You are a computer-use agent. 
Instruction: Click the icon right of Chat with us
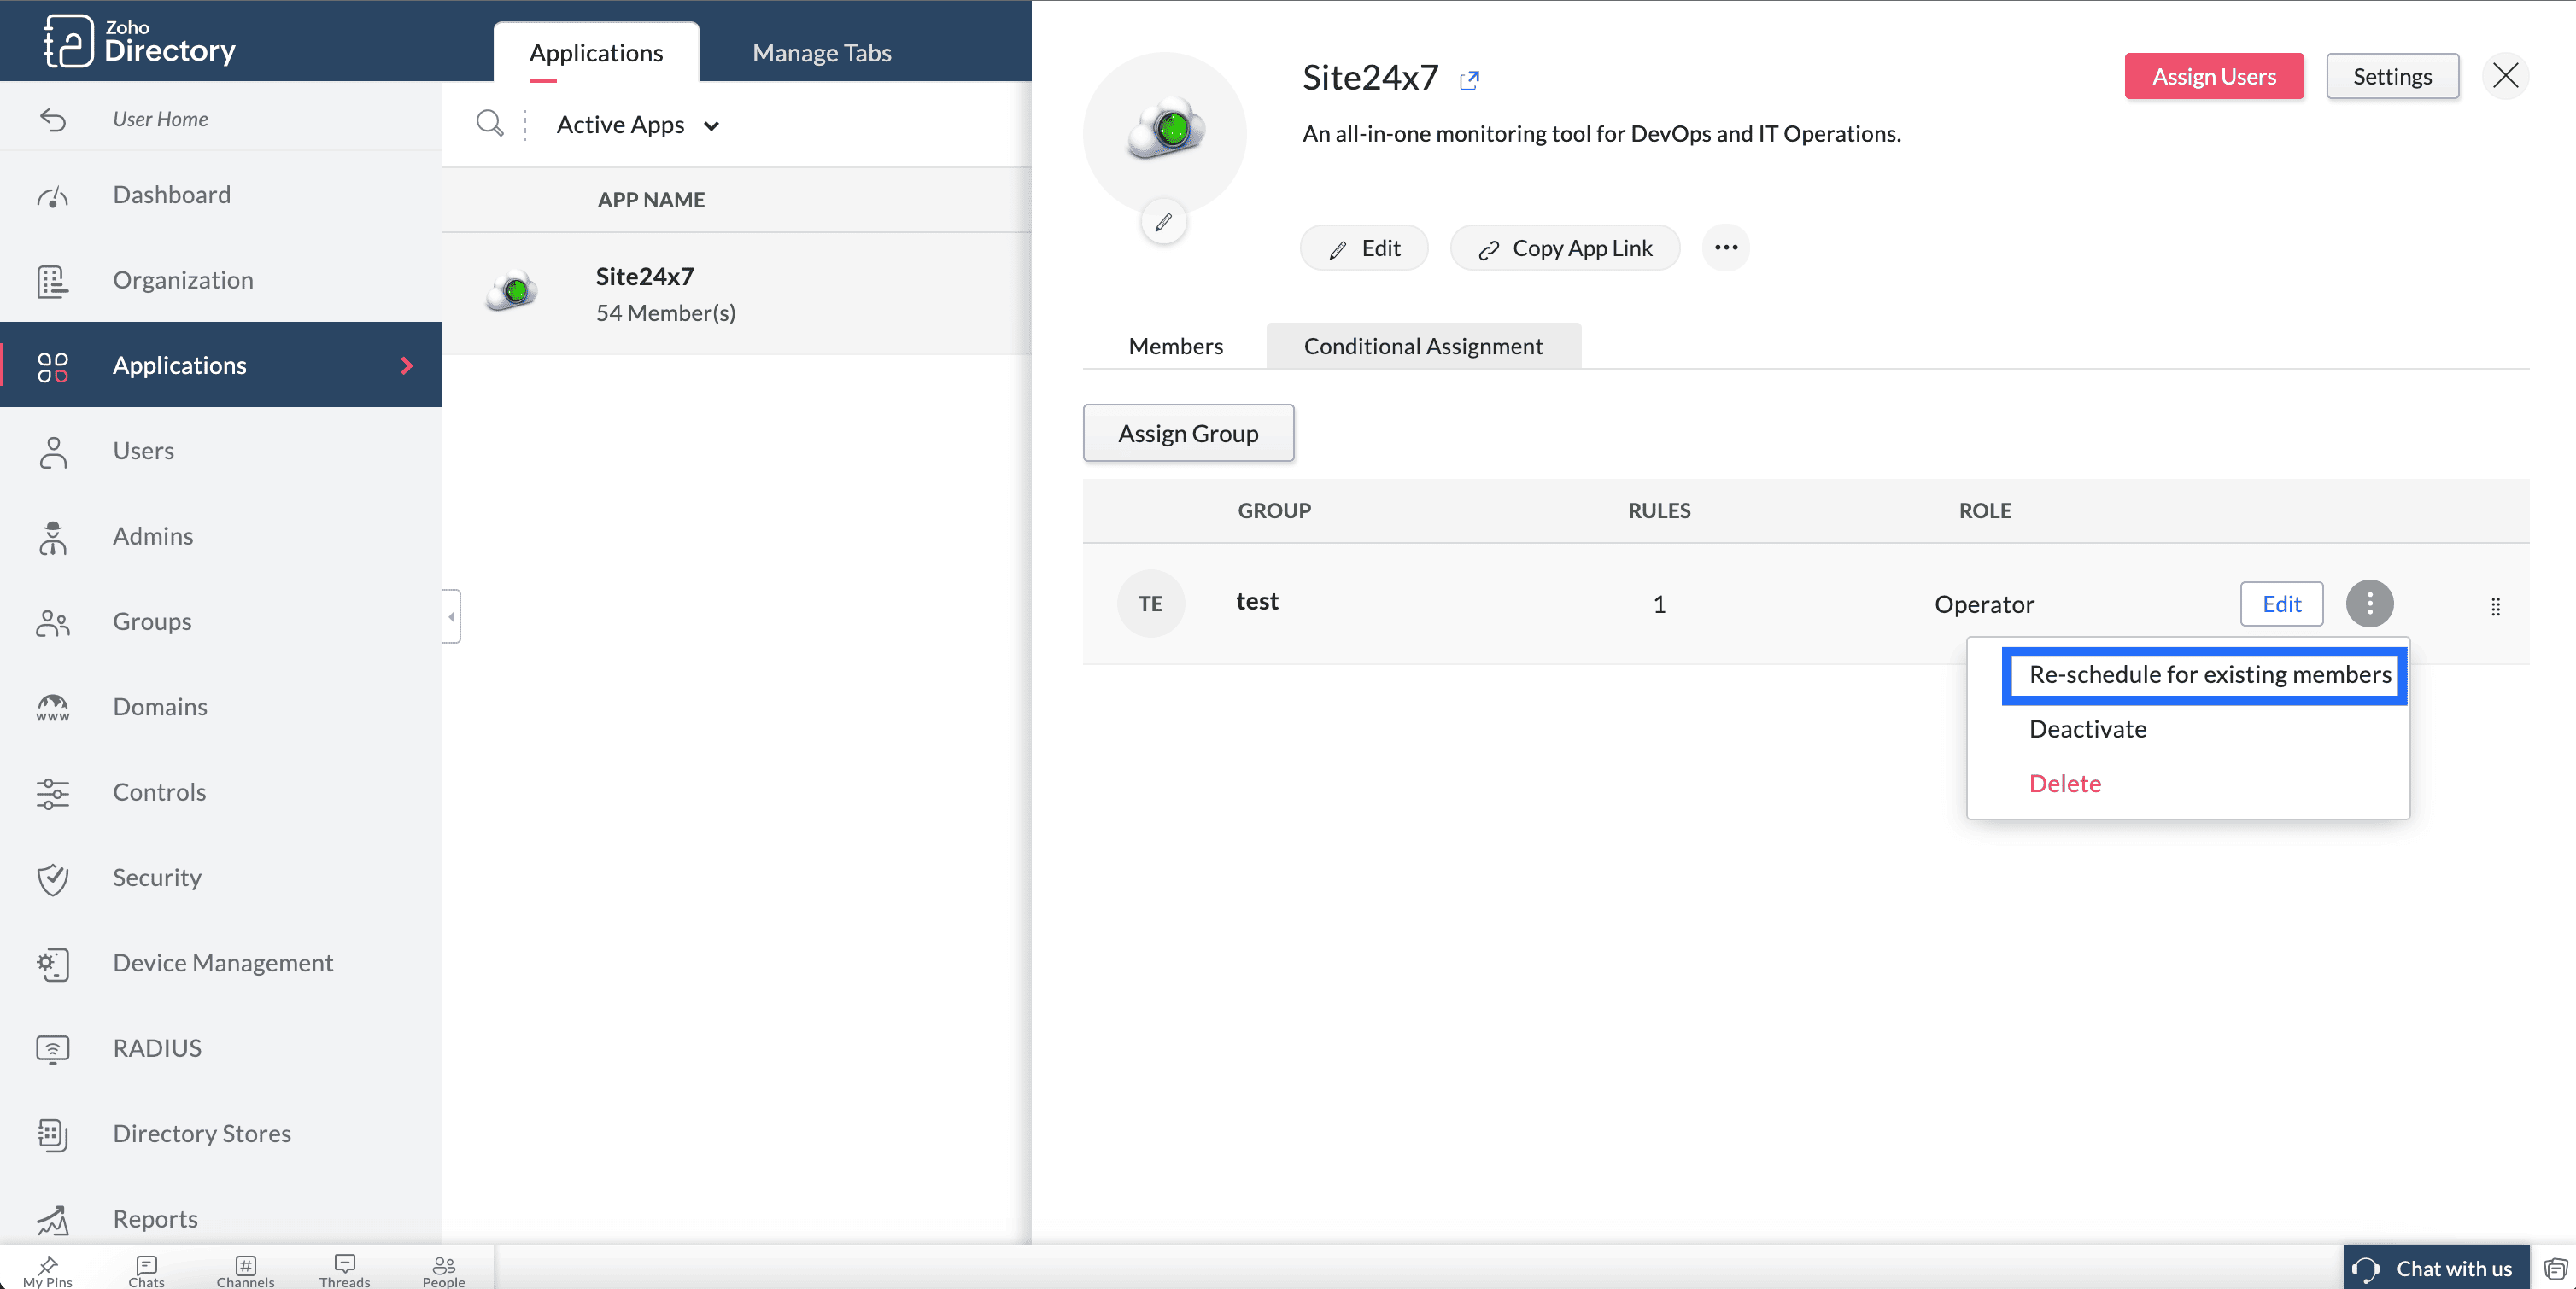pyautogui.click(x=2555, y=1268)
